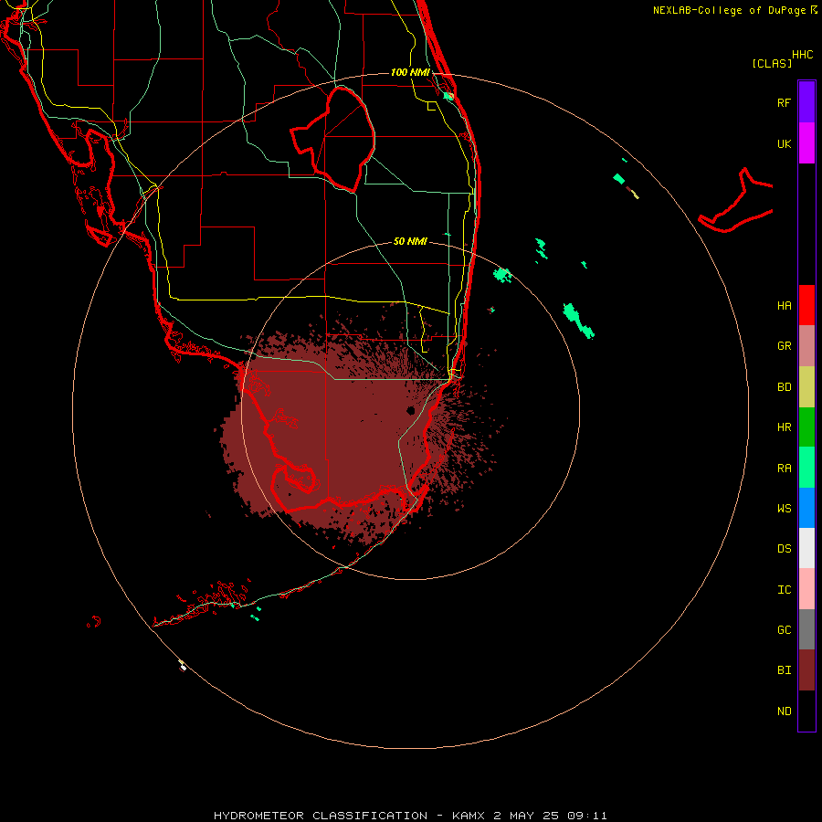Click the RA light green legend swatch
The width and height of the screenshot is (822, 822).
806,468
